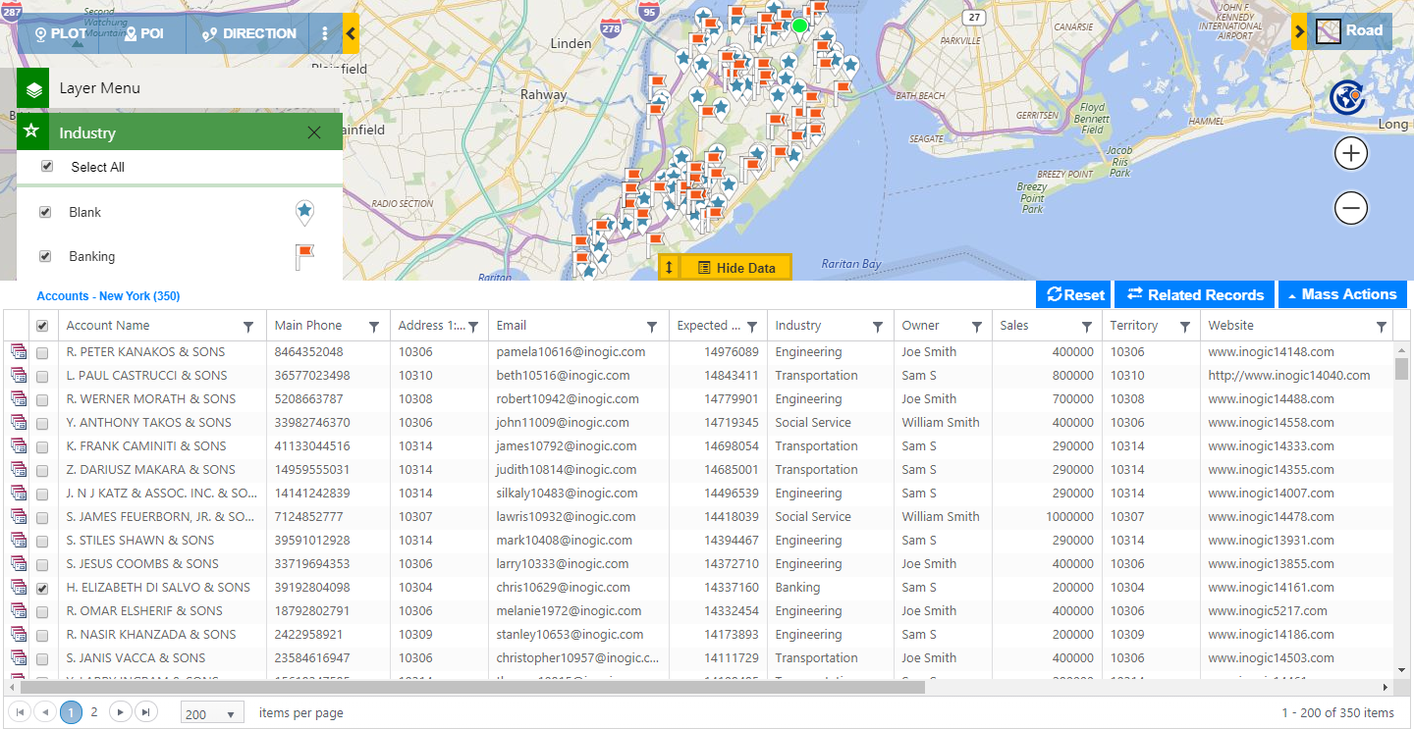
Task: Open the DIRECTION tool
Action: coord(248,33)
